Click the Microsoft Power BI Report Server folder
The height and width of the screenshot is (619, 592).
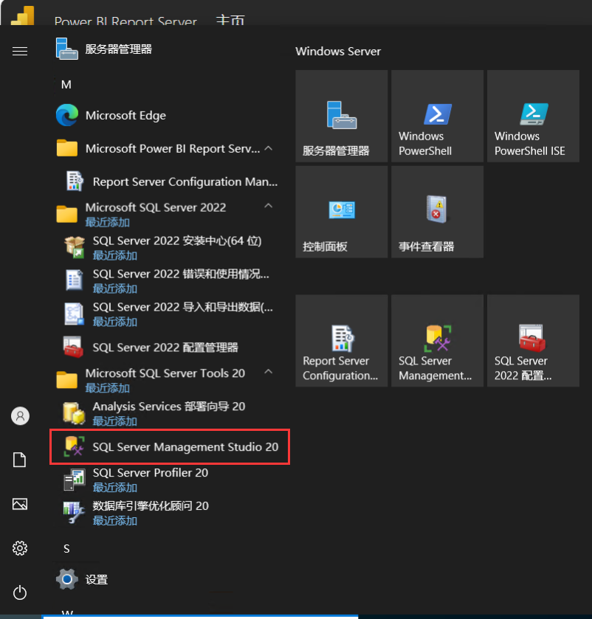pyautogui.click(x=165, y=148)
